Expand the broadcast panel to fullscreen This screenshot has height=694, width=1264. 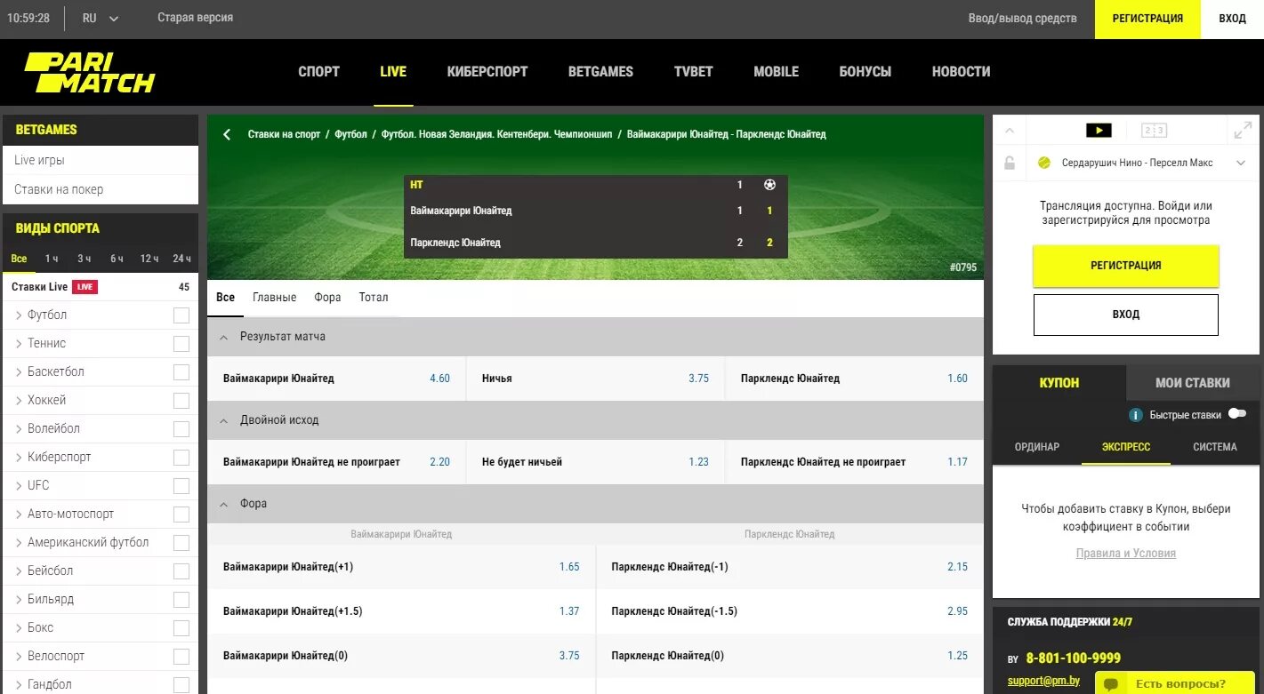point(1243,131)
